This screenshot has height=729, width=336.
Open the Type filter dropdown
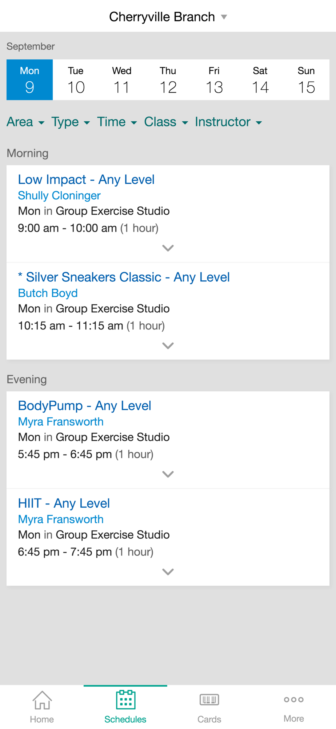(71, 122)
